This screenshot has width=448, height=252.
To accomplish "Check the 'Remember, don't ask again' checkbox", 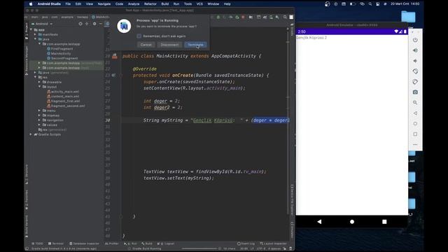I will pos(139,36).
